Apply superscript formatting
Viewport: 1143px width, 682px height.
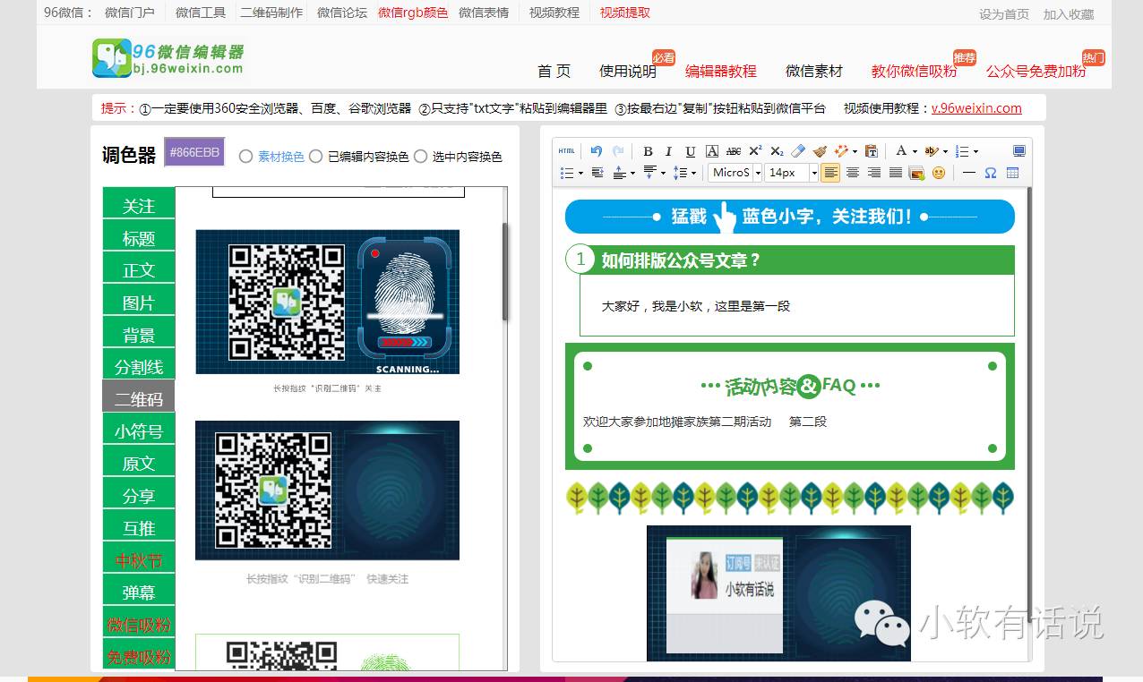[755, 151]
